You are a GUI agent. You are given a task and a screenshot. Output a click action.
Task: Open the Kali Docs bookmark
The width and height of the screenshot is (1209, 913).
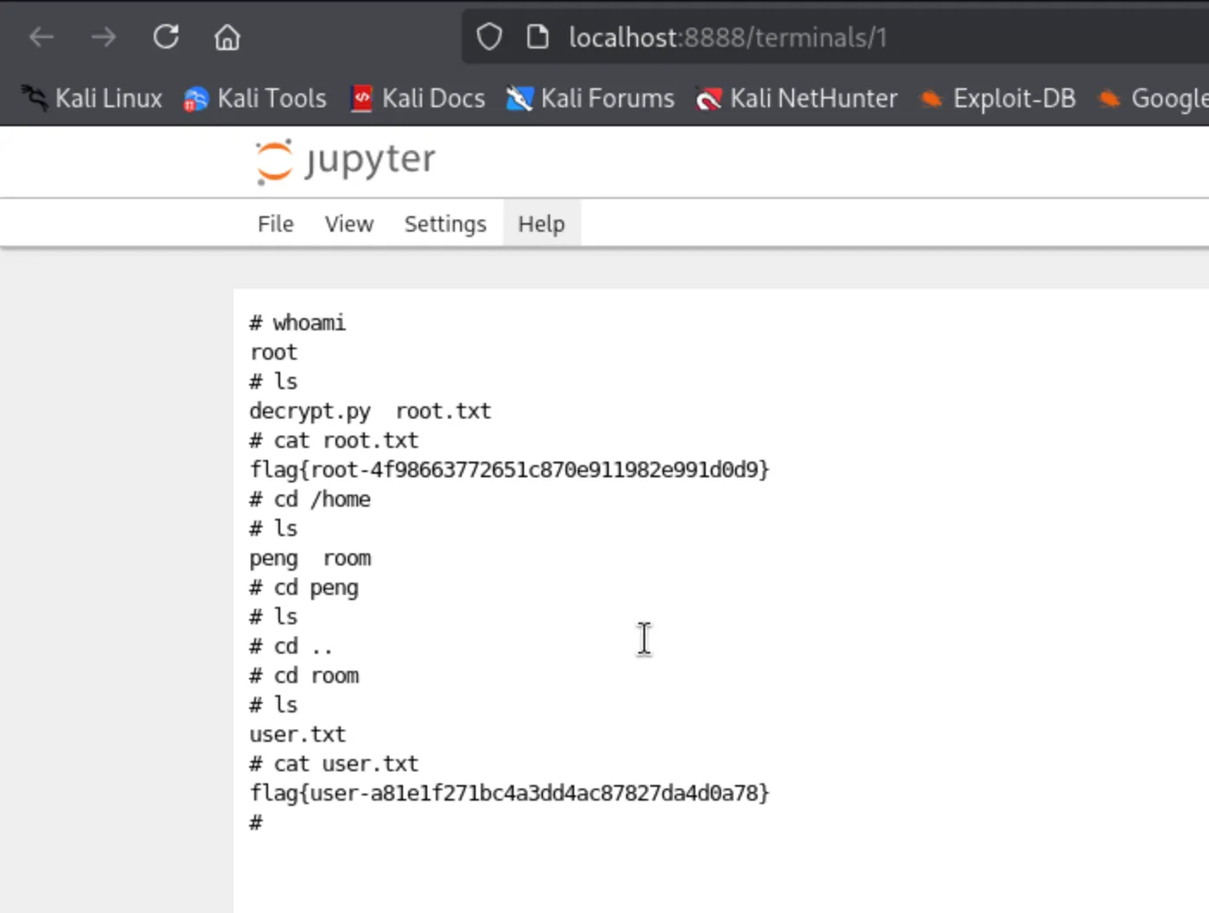tap(418, 99)
